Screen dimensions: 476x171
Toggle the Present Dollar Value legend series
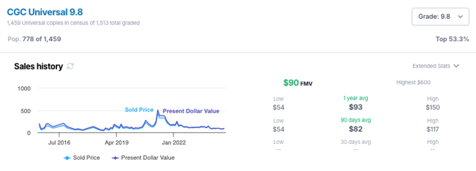(x=143, y=158)
